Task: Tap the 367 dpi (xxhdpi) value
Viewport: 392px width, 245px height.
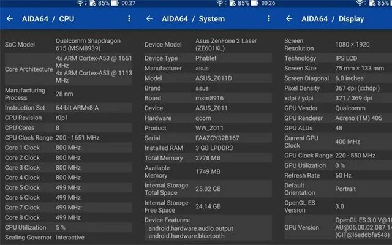Action: [357, 88]
